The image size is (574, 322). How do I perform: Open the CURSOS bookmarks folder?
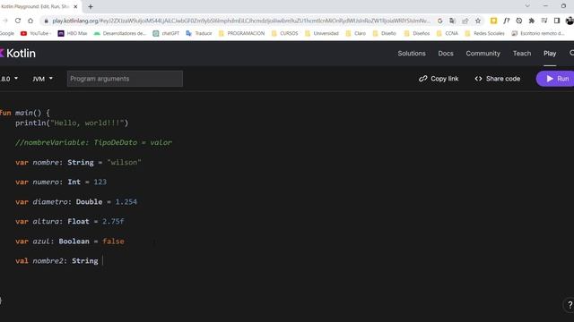(285, 33)
